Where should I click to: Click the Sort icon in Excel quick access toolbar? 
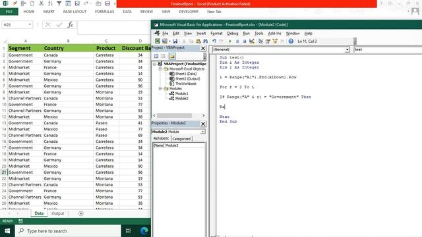50,3
